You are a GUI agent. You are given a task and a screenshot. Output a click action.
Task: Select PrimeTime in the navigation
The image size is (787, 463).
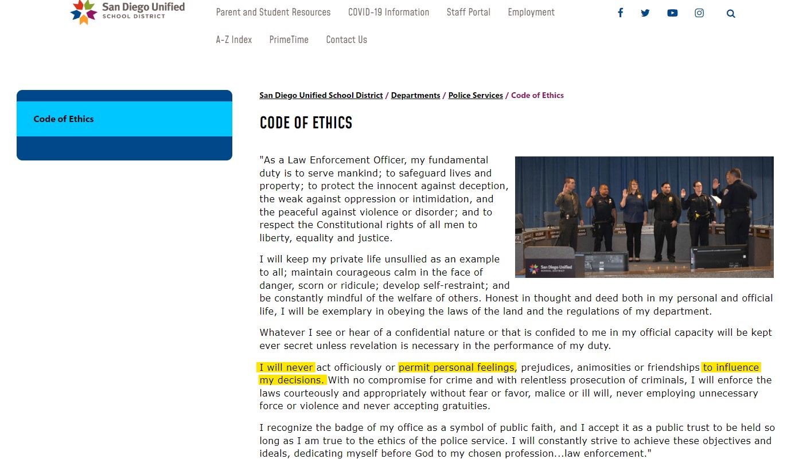[x=289, y=40]
